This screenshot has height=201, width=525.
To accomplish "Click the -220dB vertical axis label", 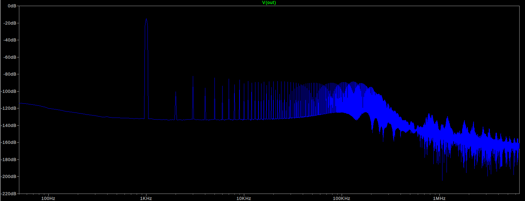I will click(x=9, y=194).
